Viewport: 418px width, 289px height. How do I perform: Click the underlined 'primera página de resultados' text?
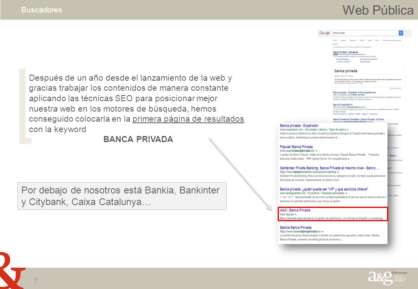point(188,119)
